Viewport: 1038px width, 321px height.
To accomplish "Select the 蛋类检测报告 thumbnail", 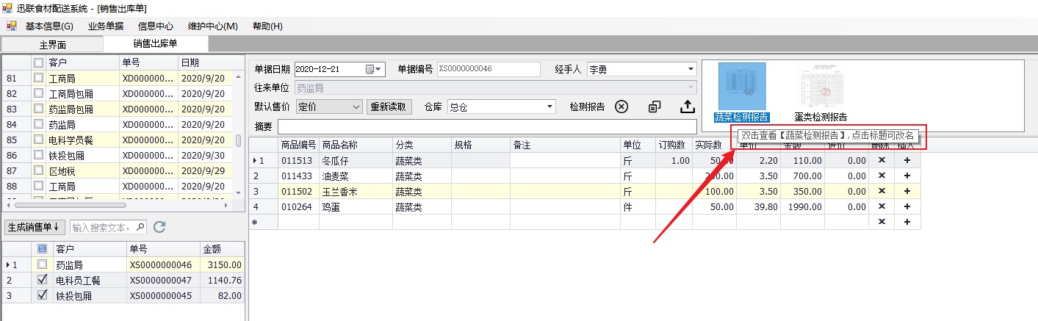I will point(821,87).
